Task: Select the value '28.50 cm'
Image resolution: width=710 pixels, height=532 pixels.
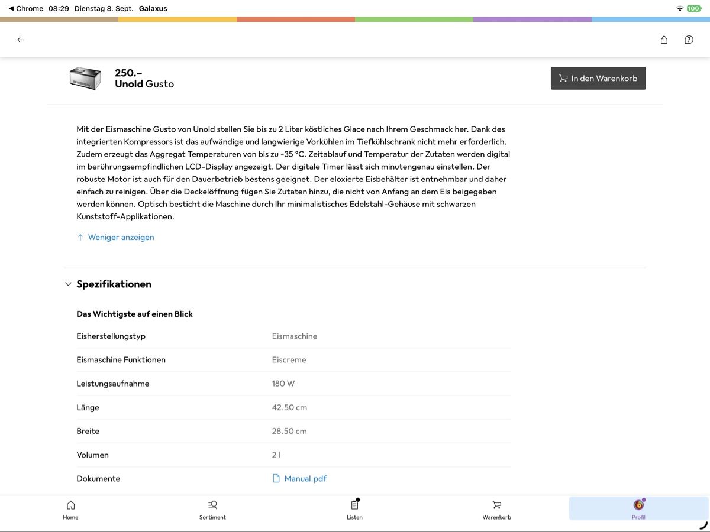Action: (289, 431)
